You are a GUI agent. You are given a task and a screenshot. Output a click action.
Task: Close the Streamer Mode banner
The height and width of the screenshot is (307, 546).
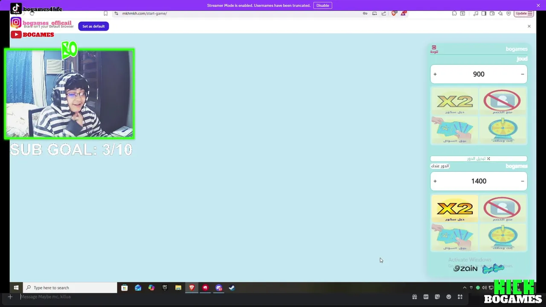tap(538, 6)
